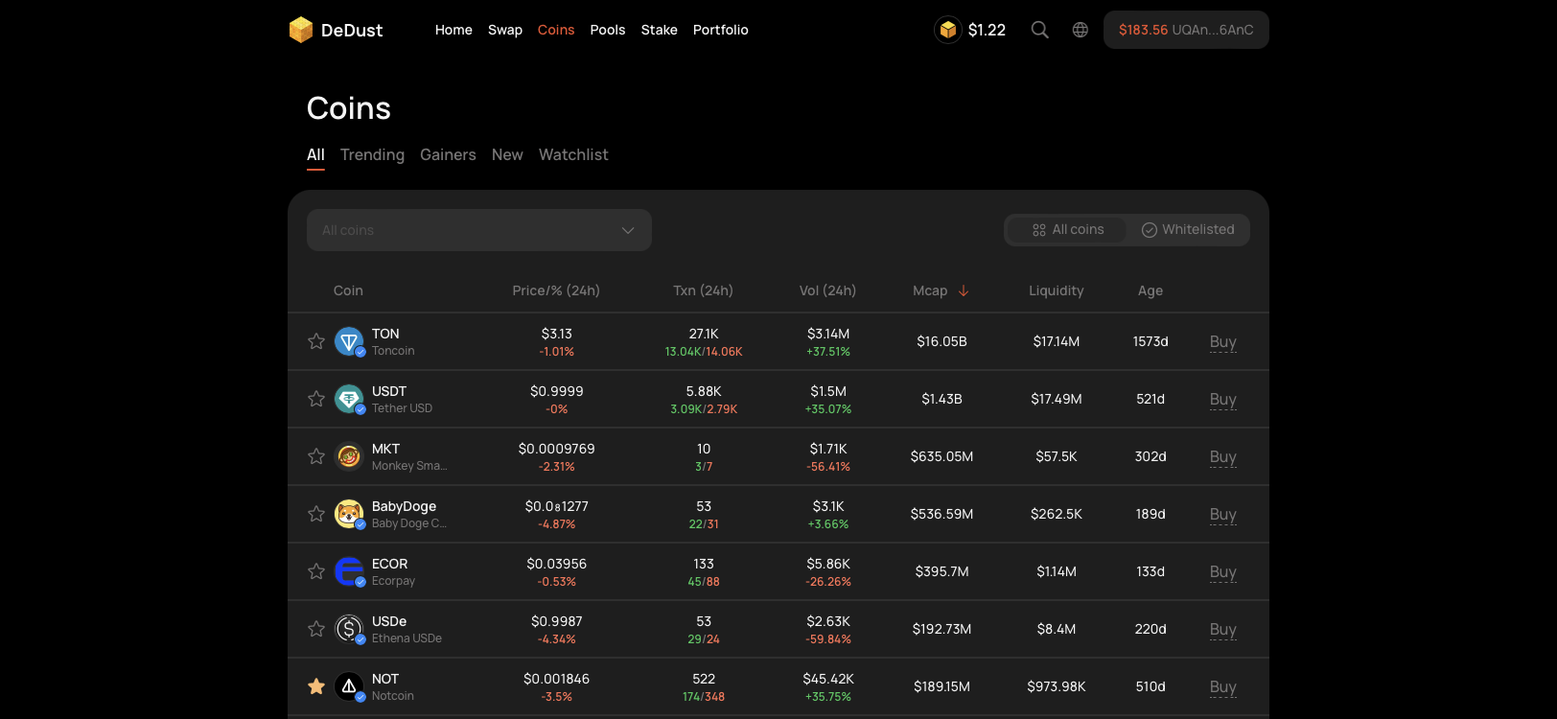The image size is (1557, 719).
Task: Click BabyDoge market cap $536.59M
Action: pyautogui.click(x=941, y=514)
